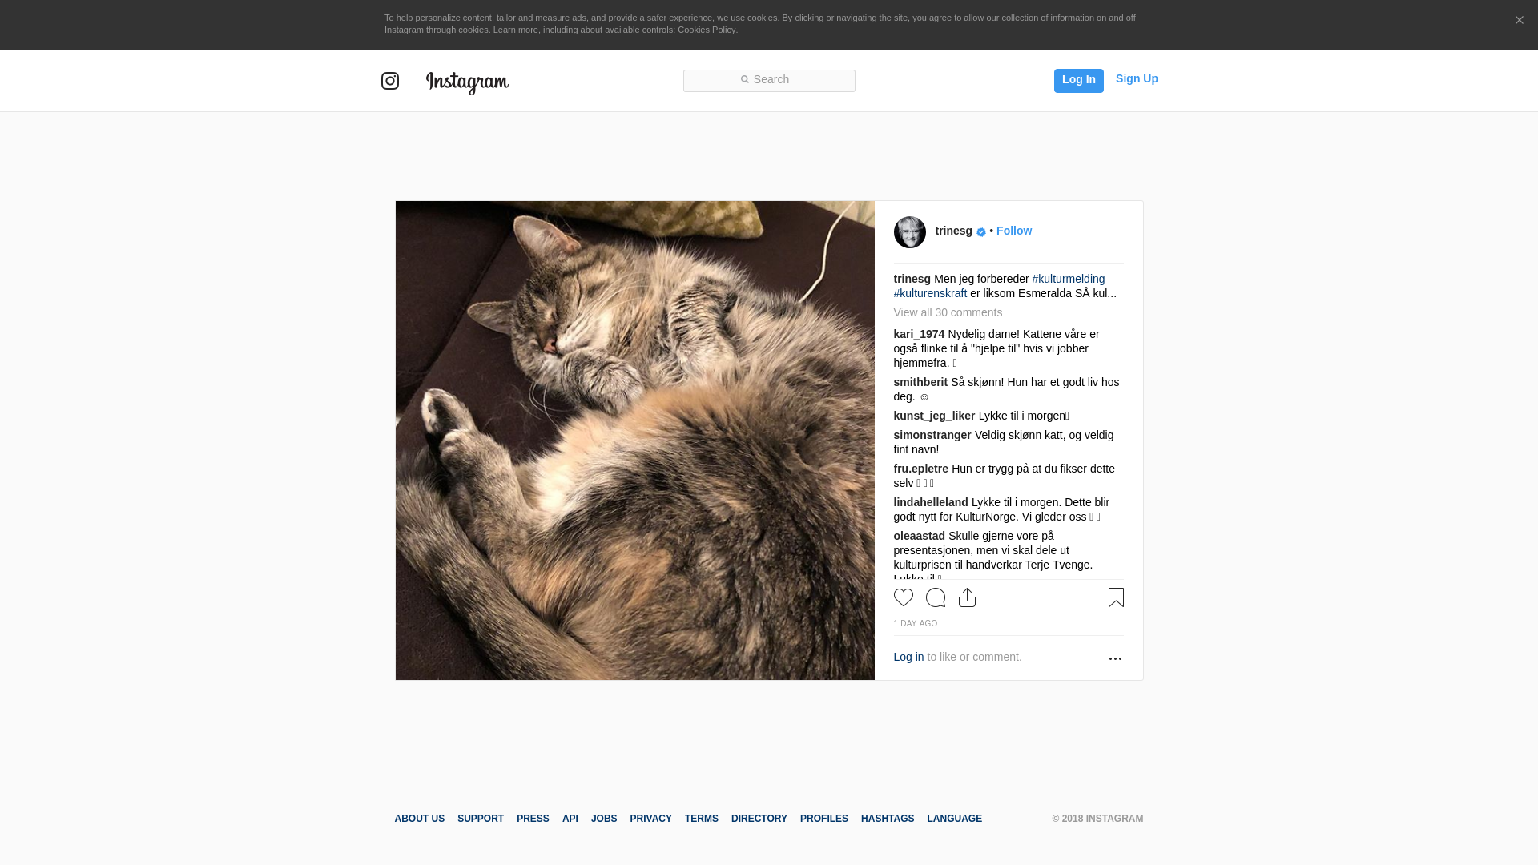Screen dimensions: 1538x865
Task: Share the post via share icon
Action: 968,597
